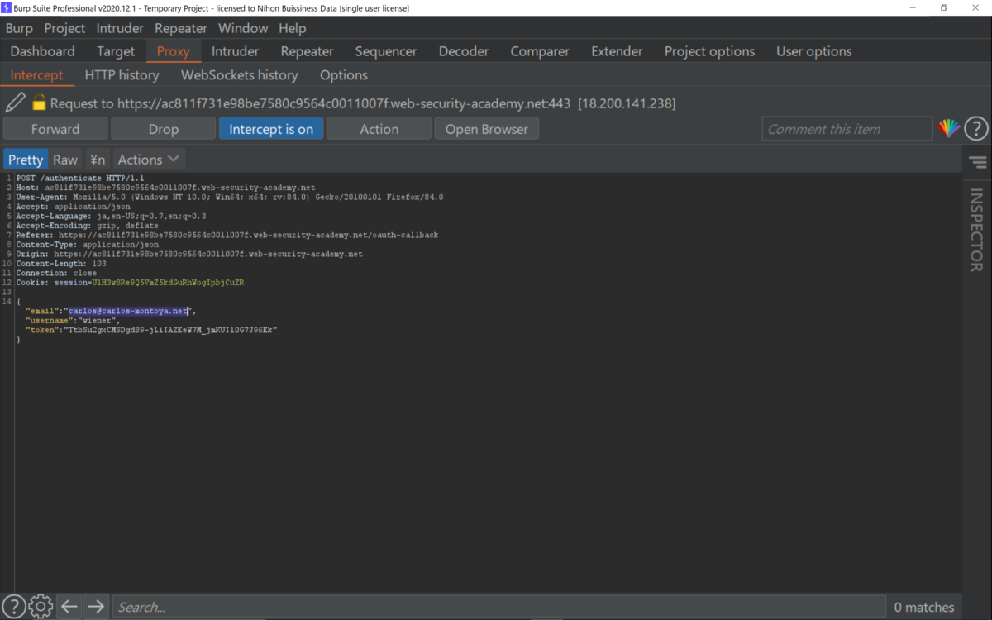Open the colorful highlight picker icon
Viewport: 992px width, 620px height.
point(949,128)
